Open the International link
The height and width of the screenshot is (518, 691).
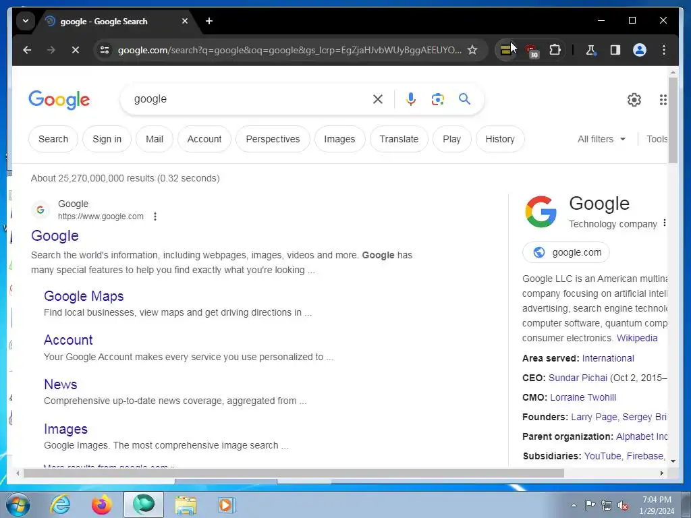608,358
